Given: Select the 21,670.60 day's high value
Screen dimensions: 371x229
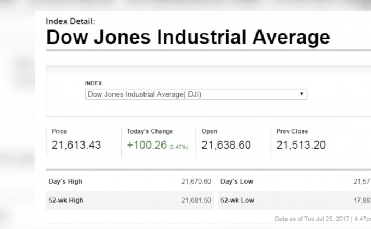Looking at the screenshot, I should click(x=196, y=182).
